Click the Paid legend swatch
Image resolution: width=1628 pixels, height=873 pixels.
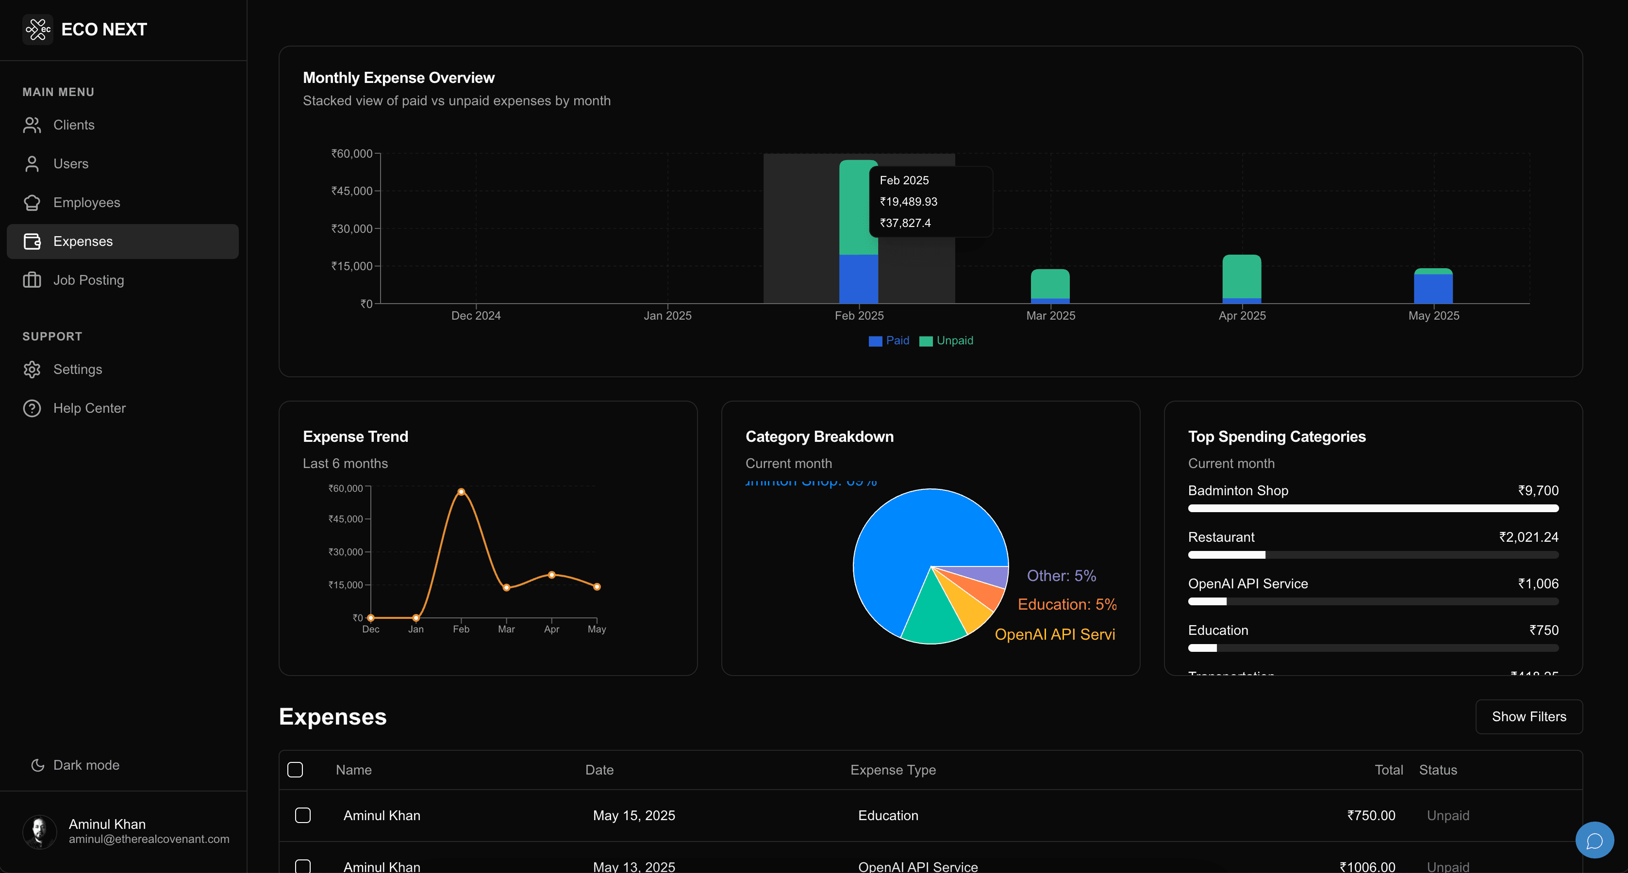point(875,341)
